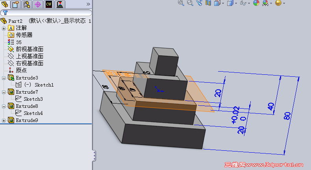Select the 注解 annotations item

[x=21, y=28]
